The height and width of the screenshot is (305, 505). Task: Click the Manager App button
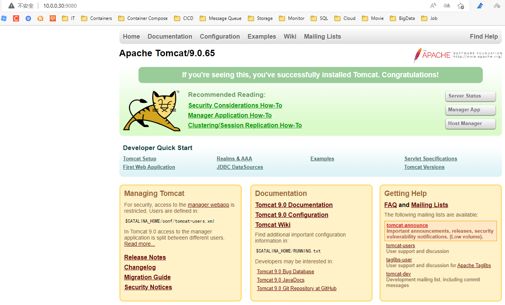pyautogui.click(x=471, y=110)
